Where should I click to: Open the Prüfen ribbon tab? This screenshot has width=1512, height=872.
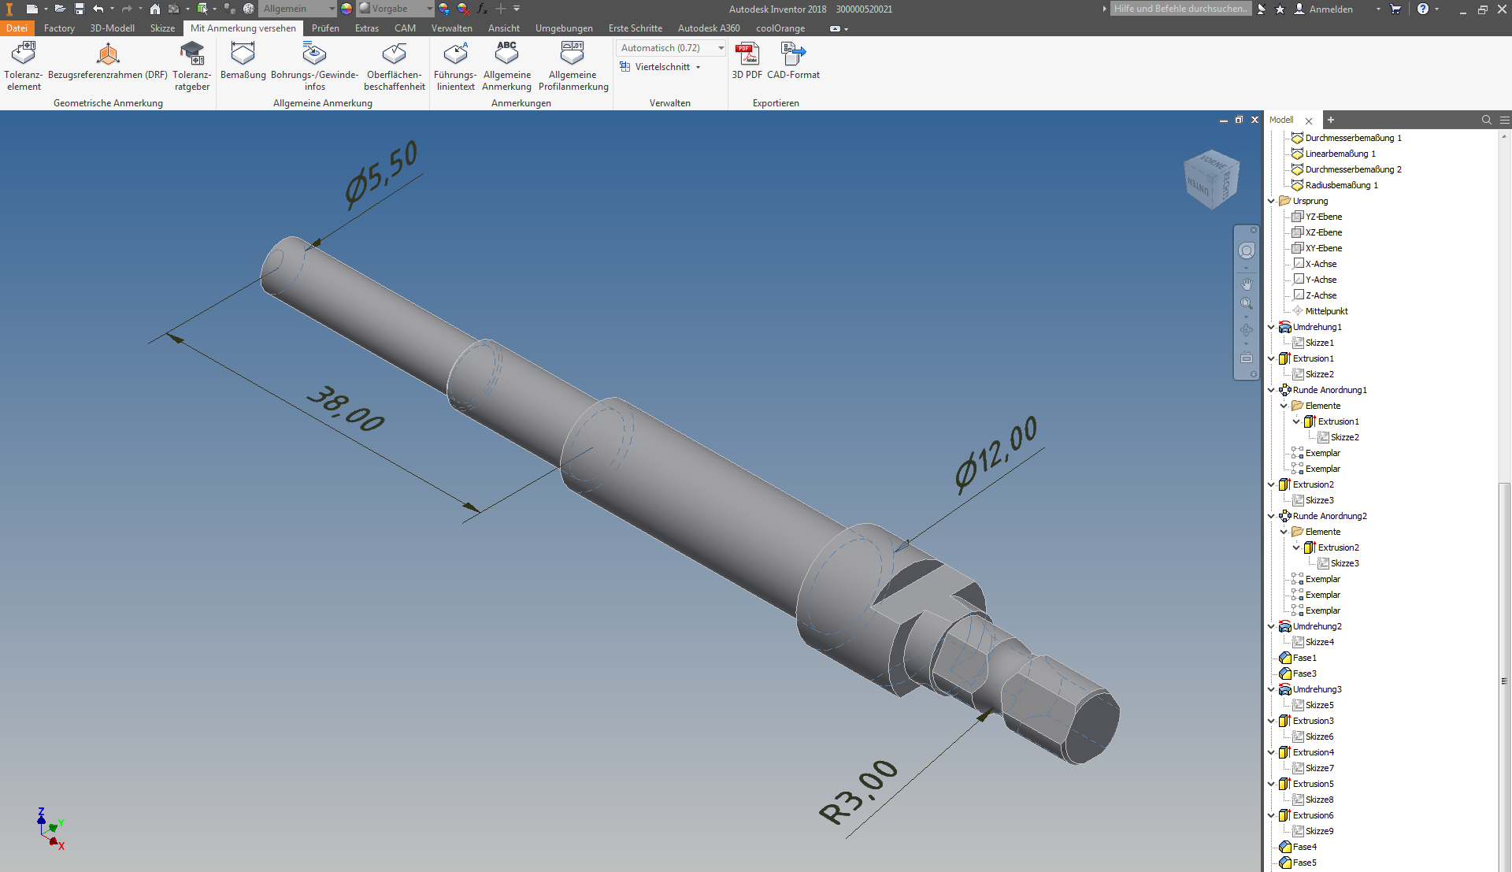(325, 28)
